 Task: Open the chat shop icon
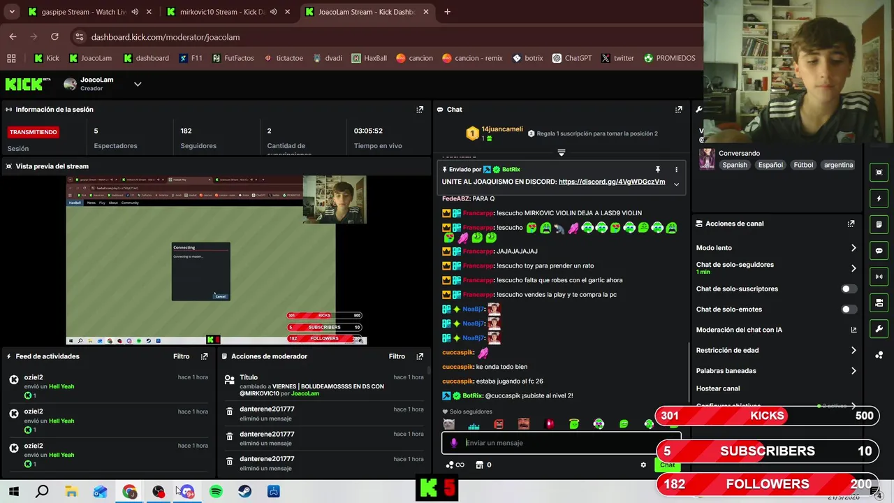coord(479,465)
